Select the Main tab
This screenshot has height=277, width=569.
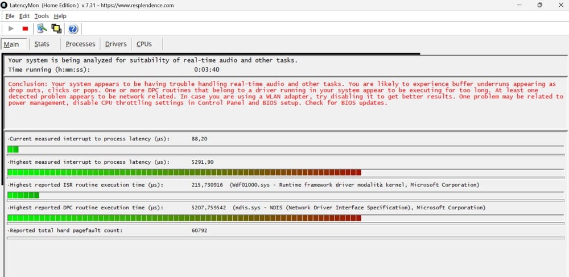(14, 44)
